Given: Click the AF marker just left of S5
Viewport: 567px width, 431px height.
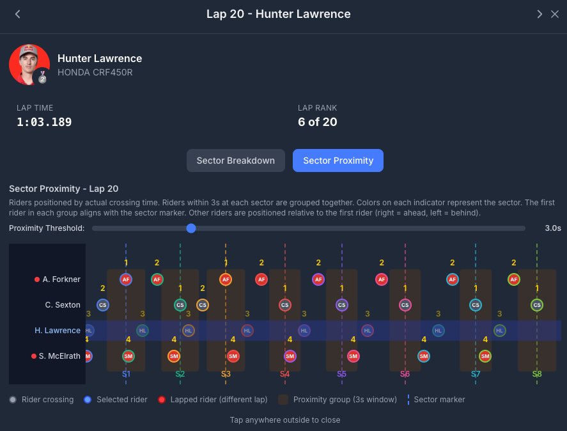Looking at the screenshot, I should click(318, 279).
